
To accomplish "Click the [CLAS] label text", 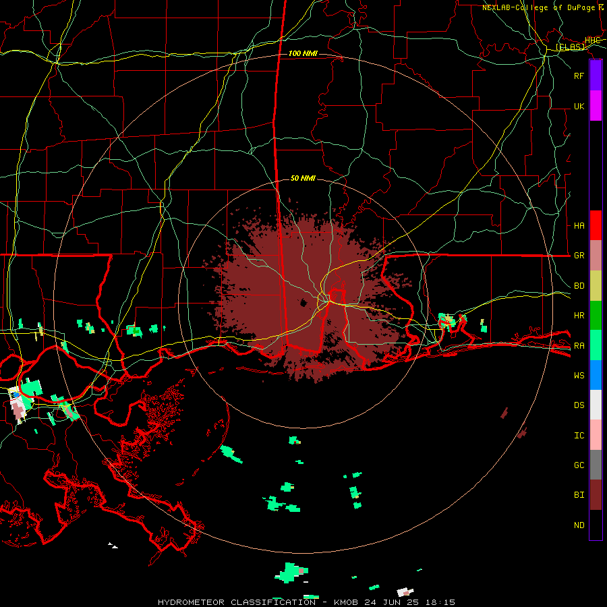I will point(570,47).
